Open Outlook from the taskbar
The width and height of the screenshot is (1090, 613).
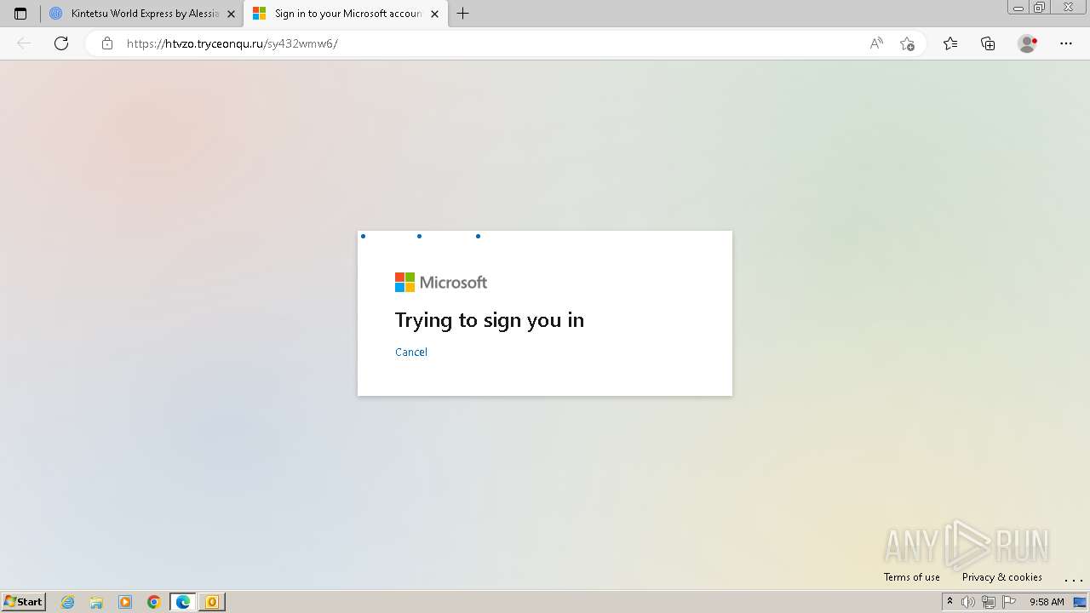(x=212, y=602)
